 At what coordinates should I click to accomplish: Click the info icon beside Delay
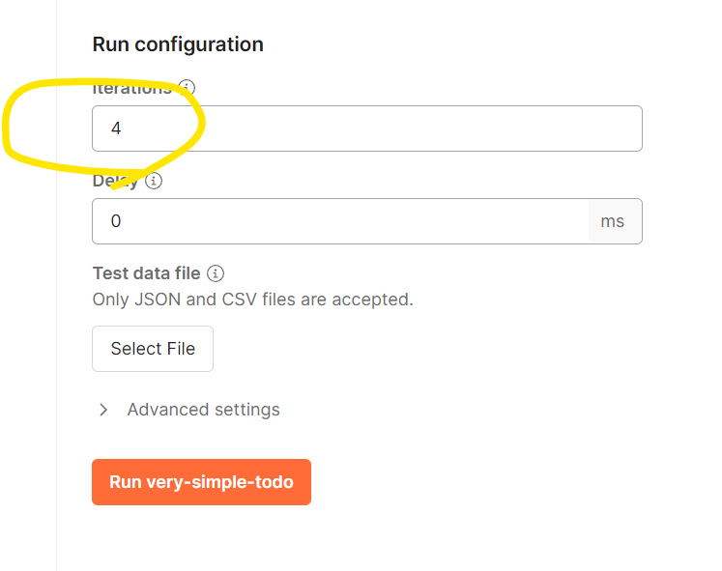coord(154,181)
